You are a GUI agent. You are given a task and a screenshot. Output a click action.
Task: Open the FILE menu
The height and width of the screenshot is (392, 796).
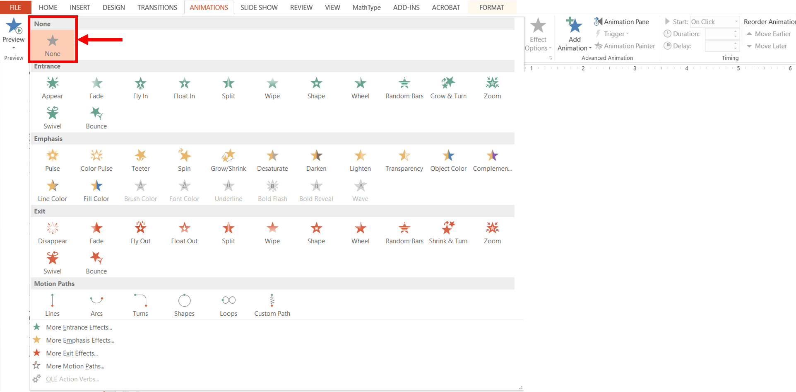pyautogui.click(x=15, y=7)
